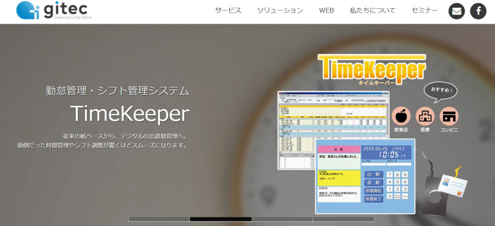
Task: Click the 医療 hospital icon
Action: [x=425, y=116]
